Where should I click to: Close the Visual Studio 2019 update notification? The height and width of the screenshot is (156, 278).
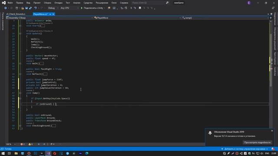pyautogui.click(x=272, y=131)
